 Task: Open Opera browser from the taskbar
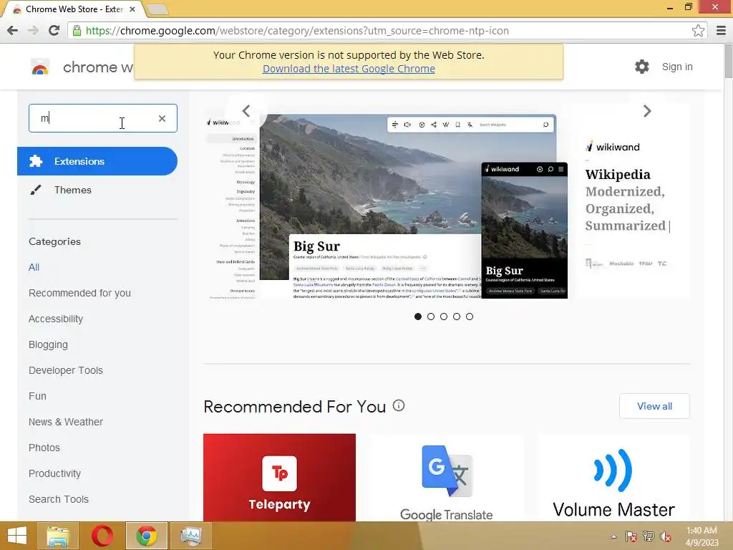point(102,536)
